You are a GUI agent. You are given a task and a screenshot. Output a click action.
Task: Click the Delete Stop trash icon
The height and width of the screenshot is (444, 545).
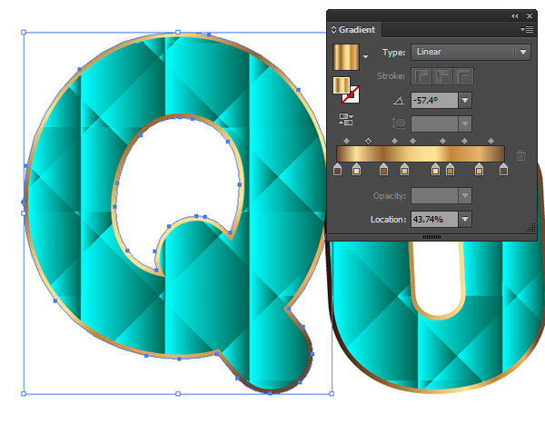pos(520,155)
